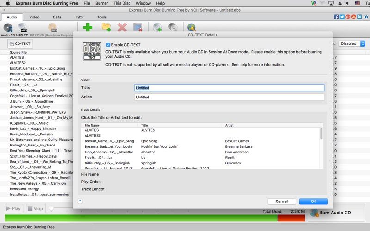The width and height of the screenshot is (370, 231).
Task: Click the Cancel button
Action: (282, 201)
